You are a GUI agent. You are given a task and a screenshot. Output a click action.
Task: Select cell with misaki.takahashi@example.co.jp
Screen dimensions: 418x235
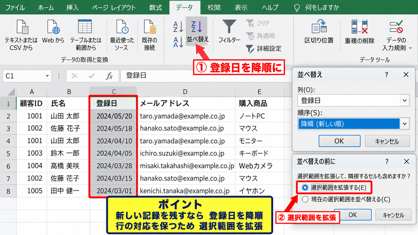[x=186, y=166]
